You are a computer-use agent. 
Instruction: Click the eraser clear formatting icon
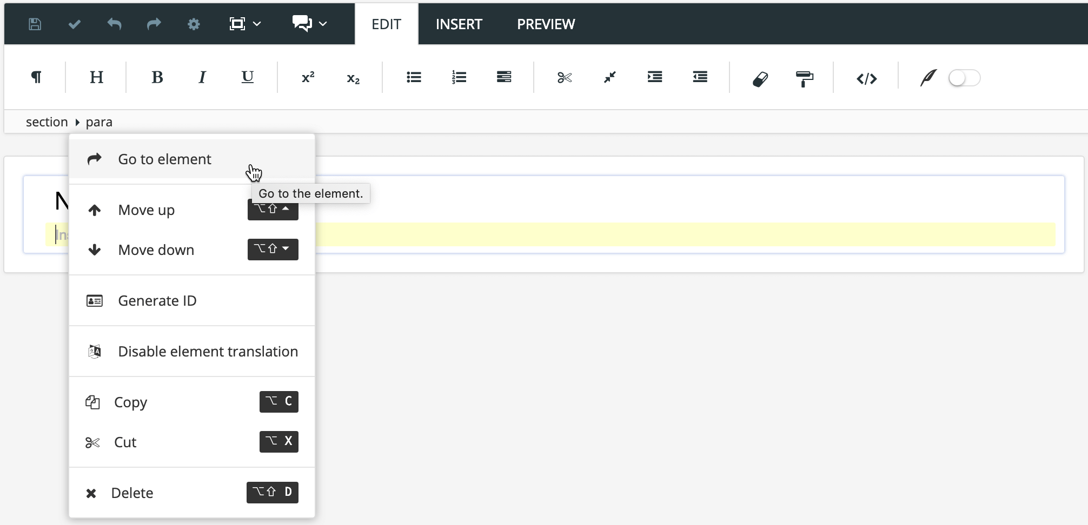[x=760, y=79]
